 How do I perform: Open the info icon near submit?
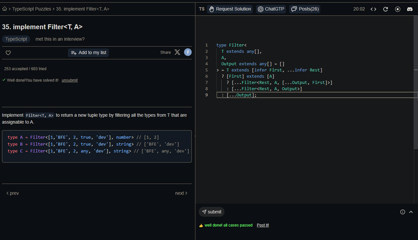coord(403,212)
